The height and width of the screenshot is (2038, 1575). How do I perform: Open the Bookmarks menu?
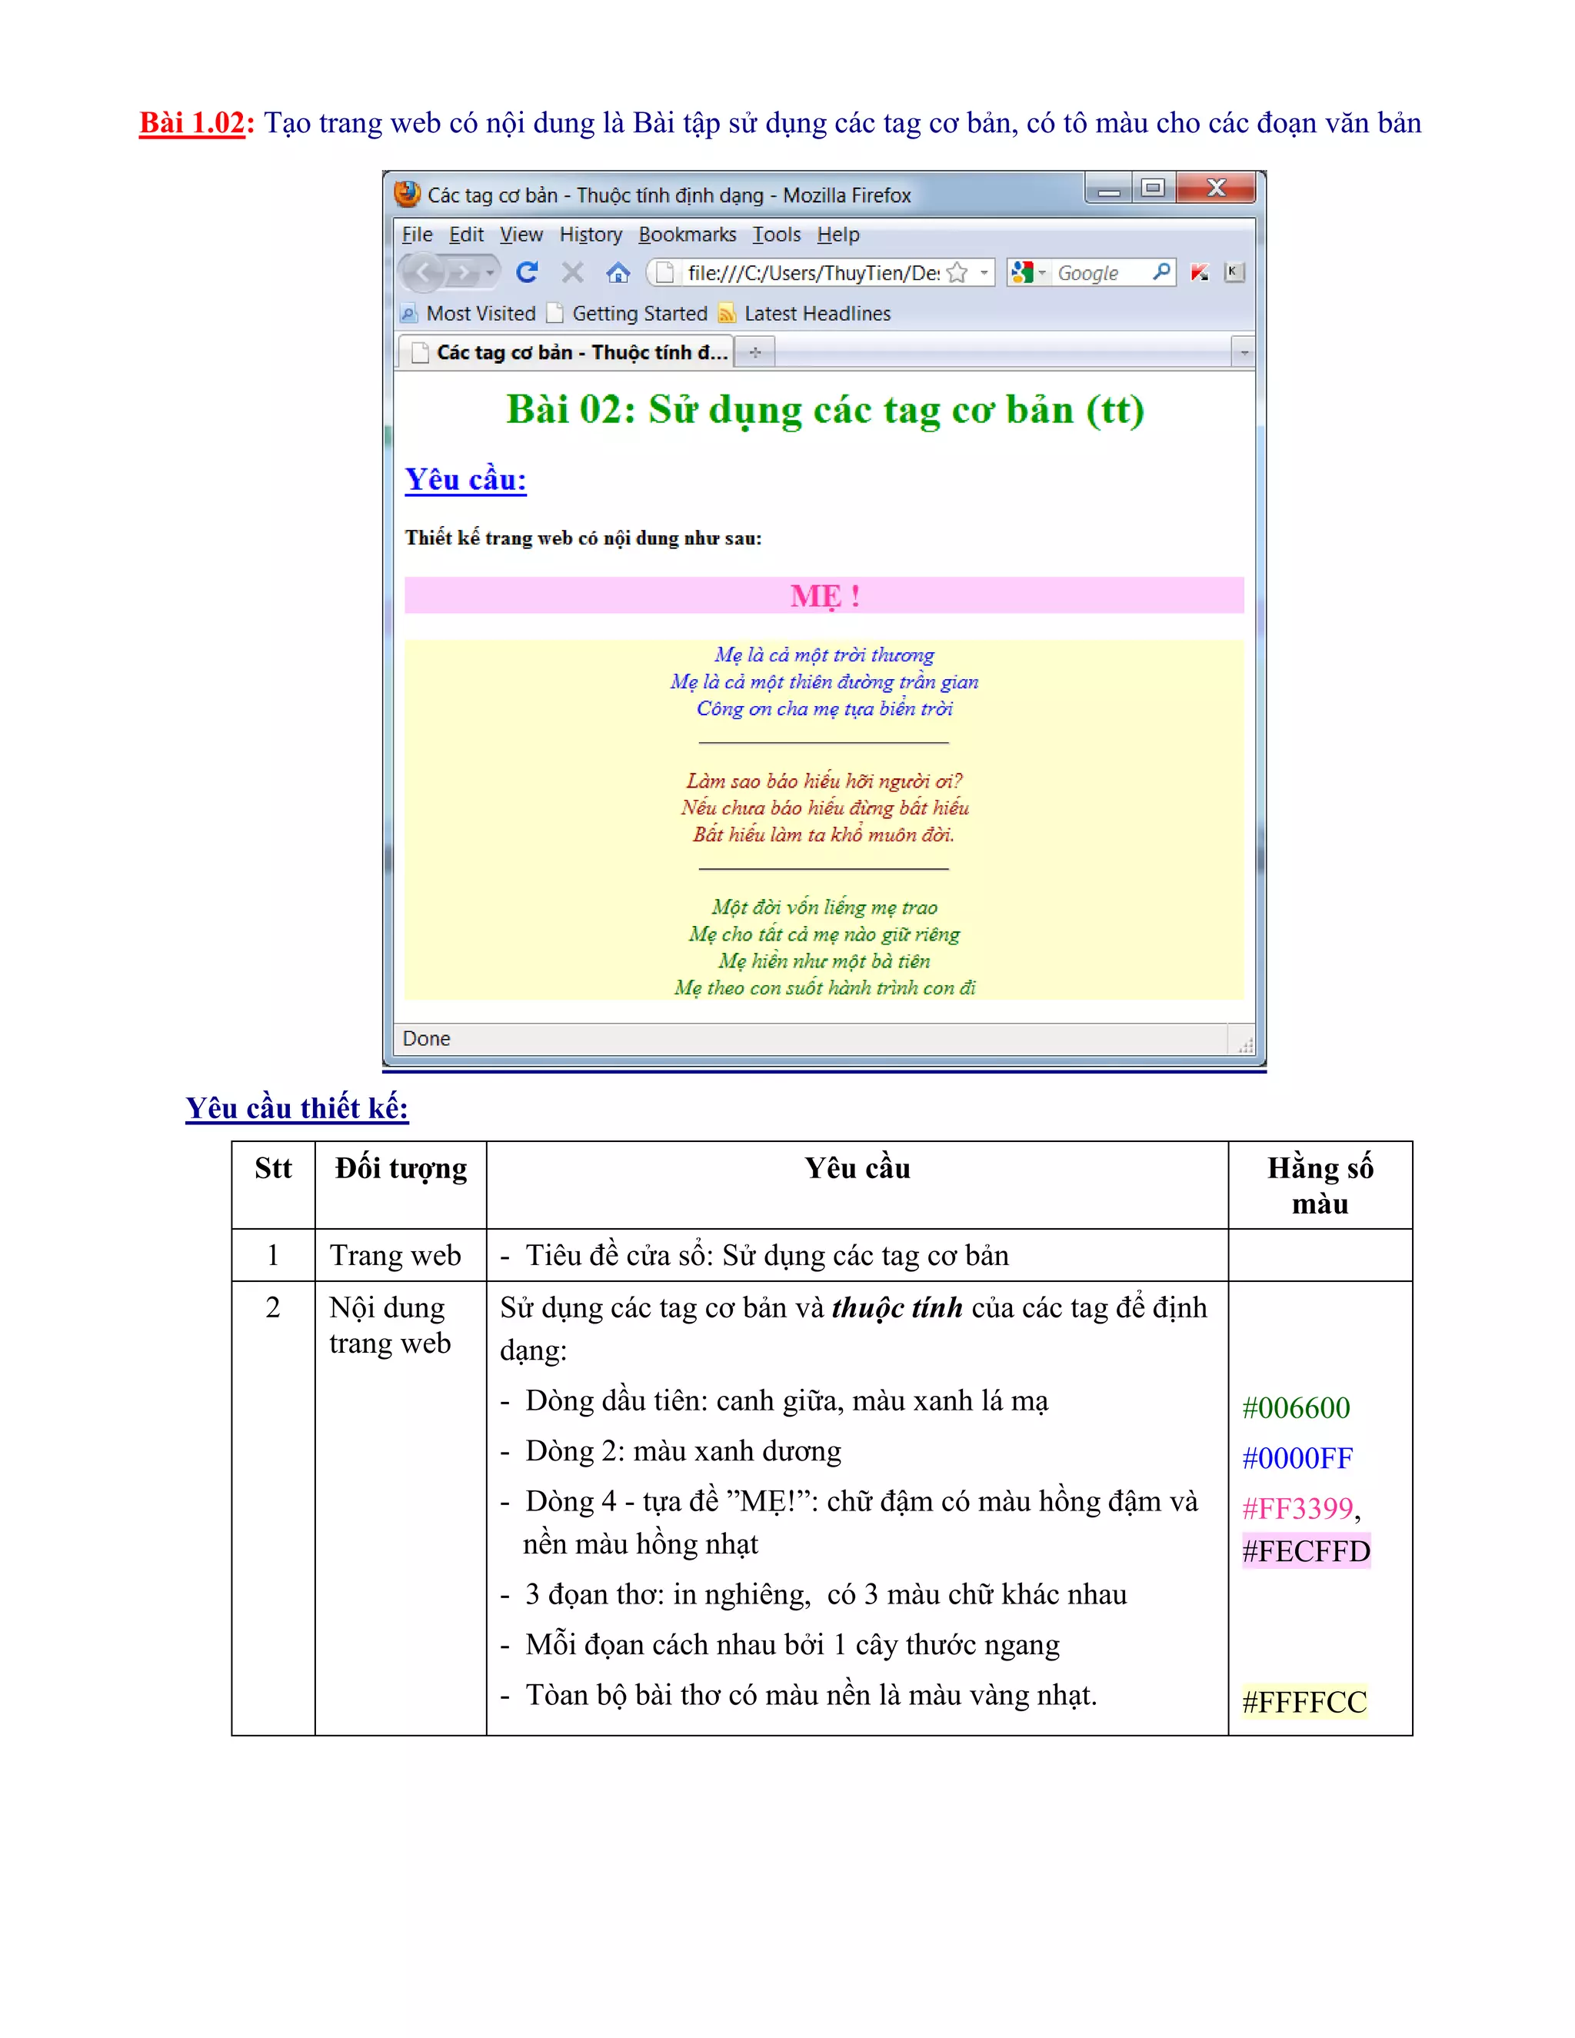tap(687, 235)
